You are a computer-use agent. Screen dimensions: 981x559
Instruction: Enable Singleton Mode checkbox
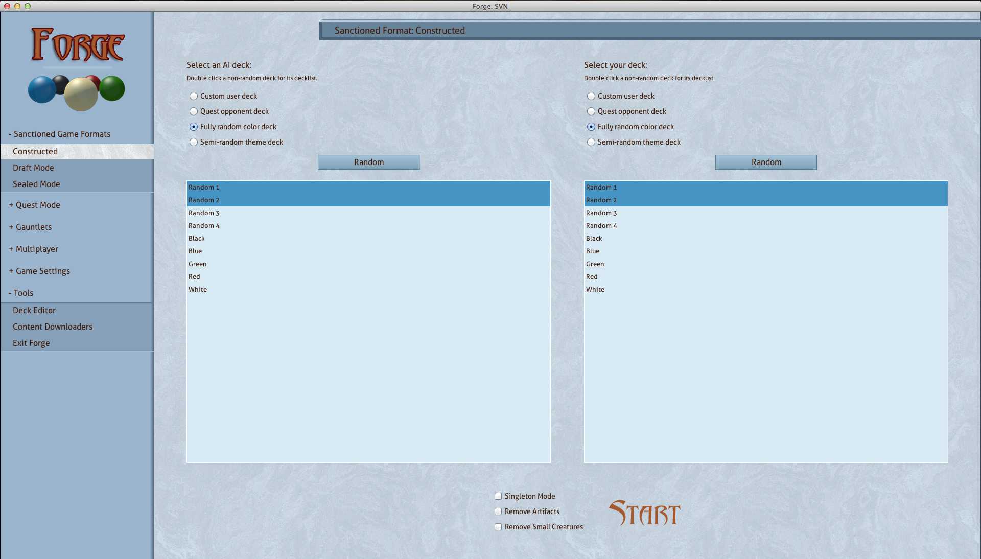(498, 496)
